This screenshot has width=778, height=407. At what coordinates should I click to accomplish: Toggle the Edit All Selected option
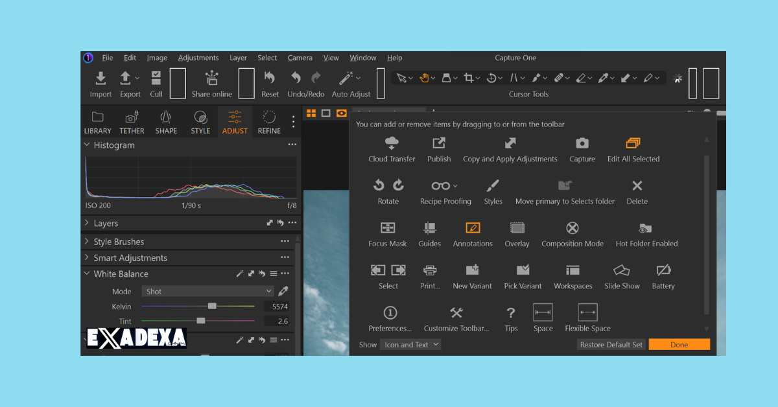633,143
